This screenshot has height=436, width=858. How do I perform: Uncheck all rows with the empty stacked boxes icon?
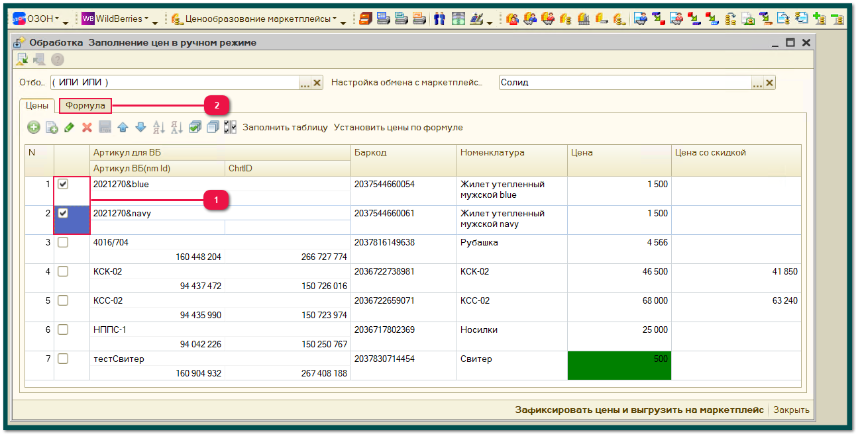pos(213,127)
